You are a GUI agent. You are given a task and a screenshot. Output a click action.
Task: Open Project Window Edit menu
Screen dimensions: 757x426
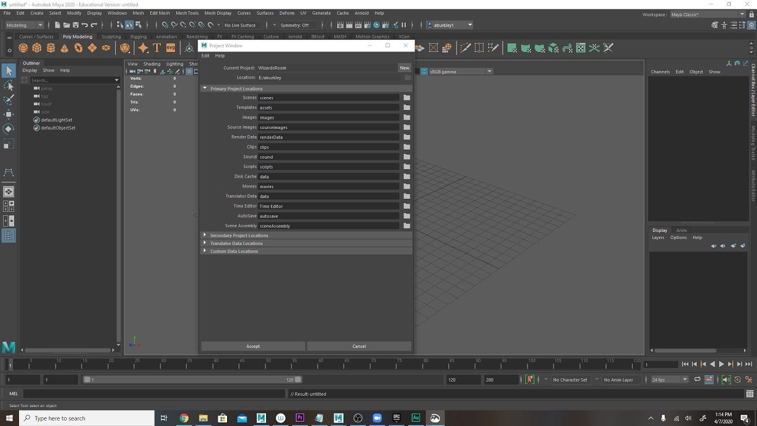tap(205, 56)
